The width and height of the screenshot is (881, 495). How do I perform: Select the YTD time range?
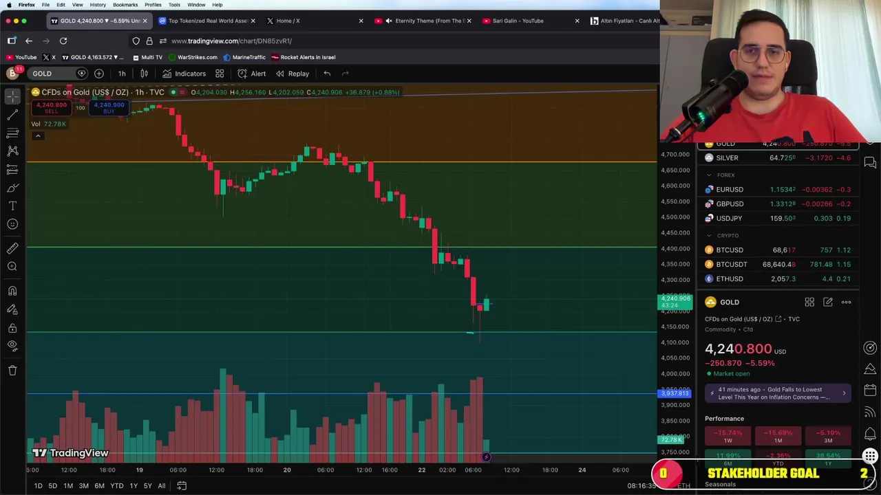pos(117,486)
